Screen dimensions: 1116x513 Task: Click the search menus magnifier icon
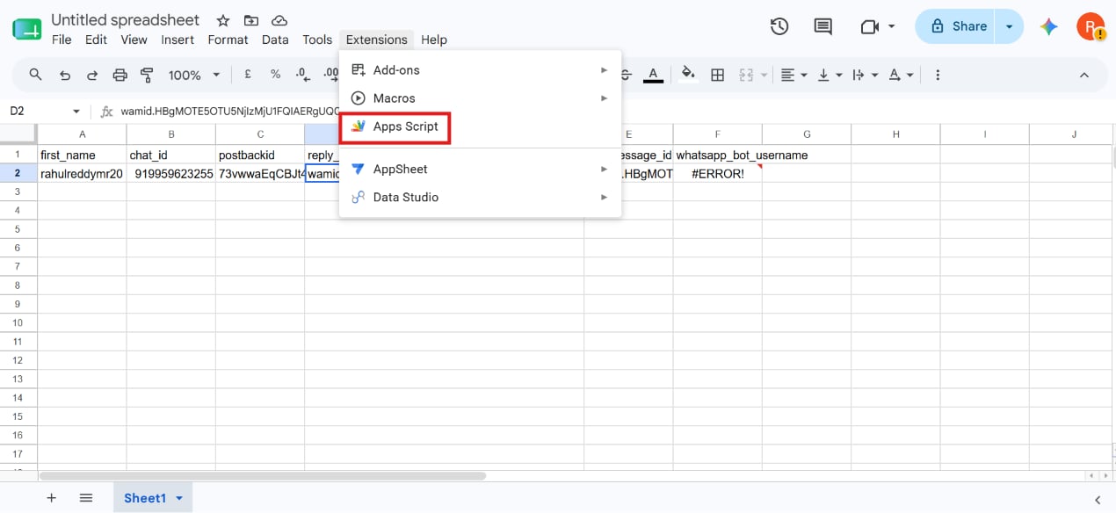coord(35,75)
